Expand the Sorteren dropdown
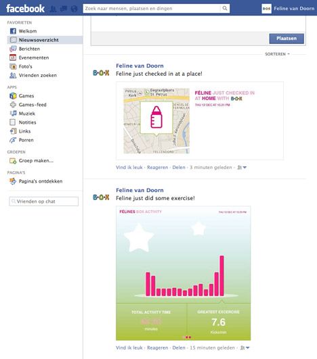317x359 pixels. 277,54
